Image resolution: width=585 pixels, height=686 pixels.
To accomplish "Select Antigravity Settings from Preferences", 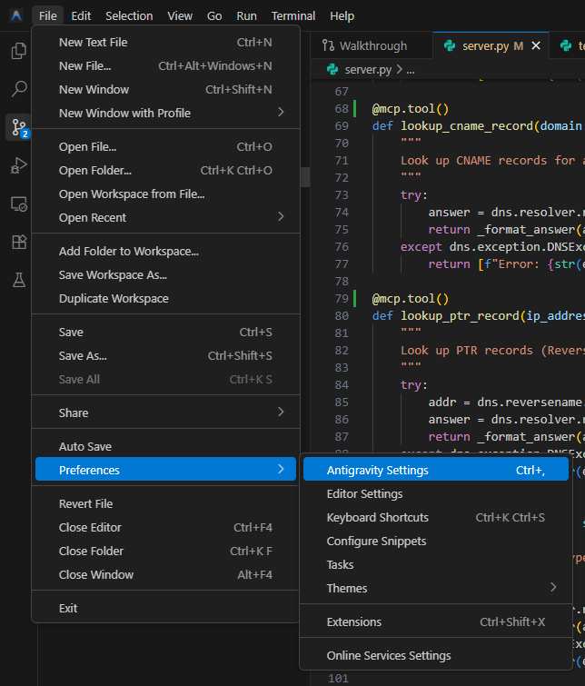I will 377,471.
